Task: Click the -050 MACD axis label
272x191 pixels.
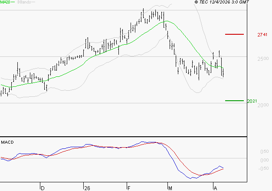Action: [x=263, y=168]
